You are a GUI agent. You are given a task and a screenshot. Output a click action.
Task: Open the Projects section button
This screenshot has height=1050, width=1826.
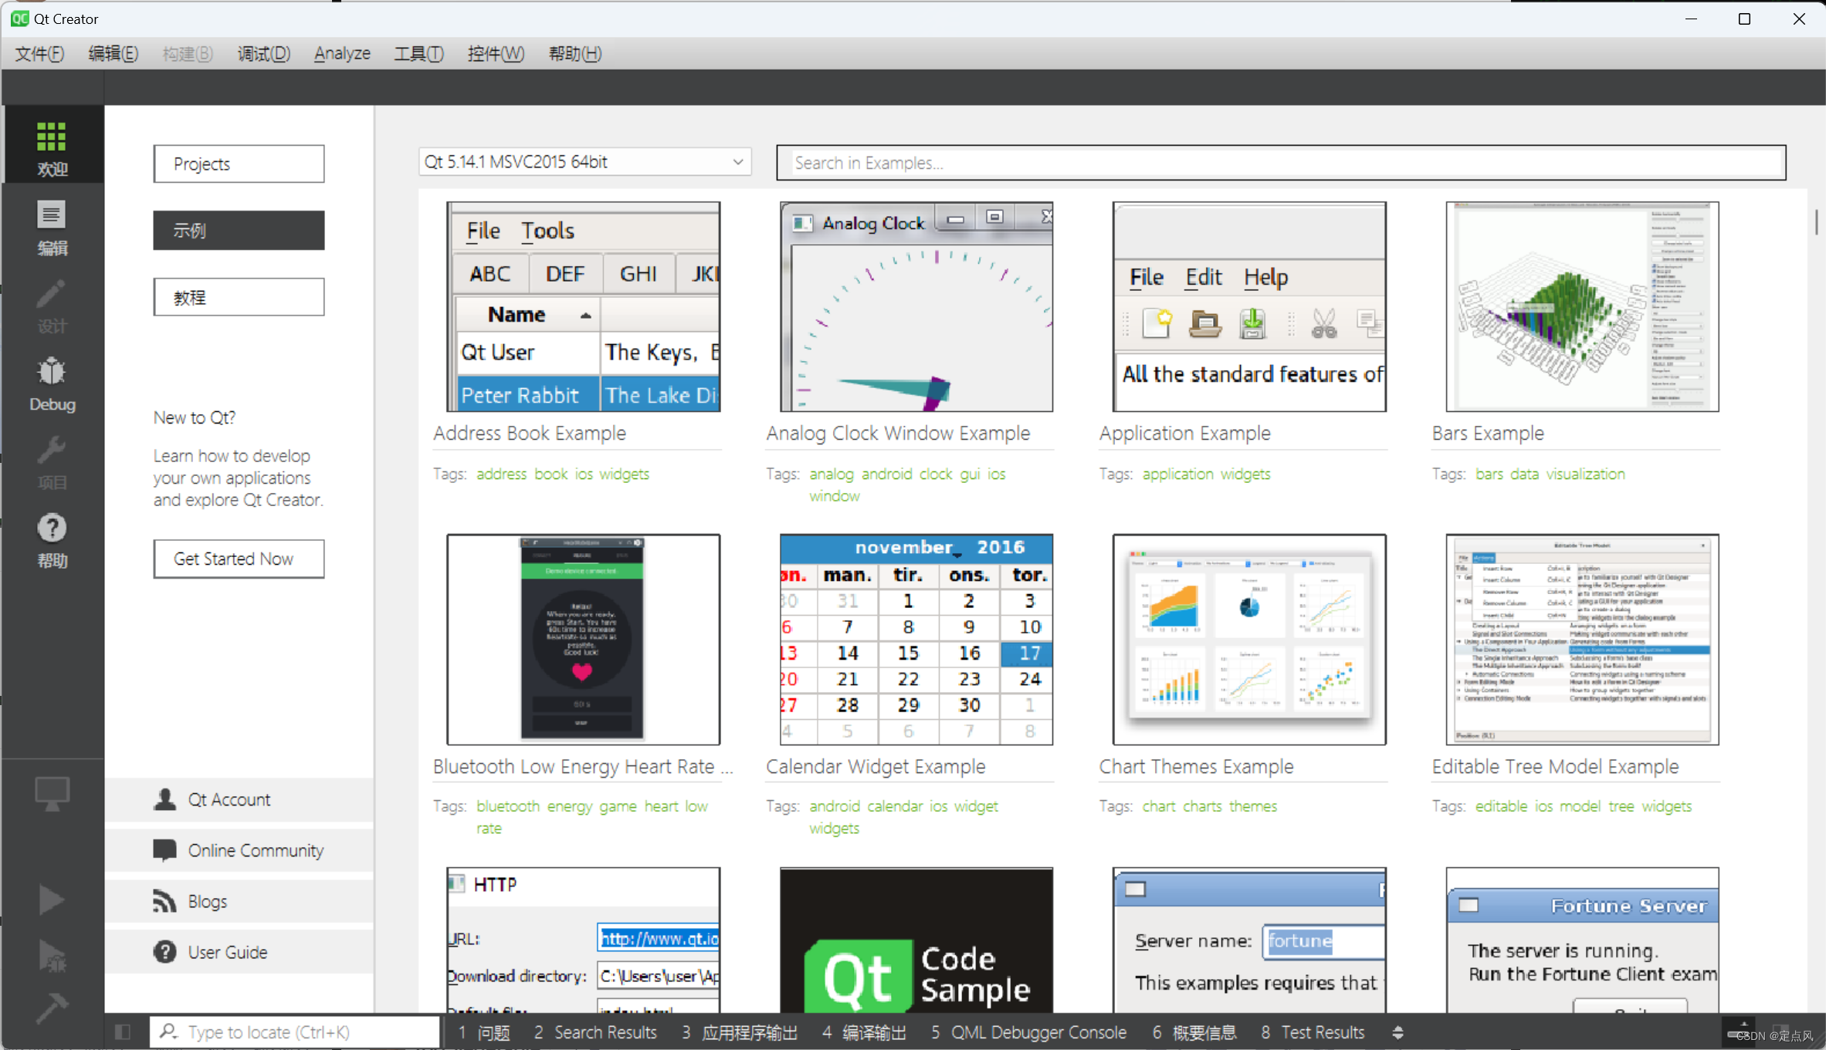click(x=239, y=164)
